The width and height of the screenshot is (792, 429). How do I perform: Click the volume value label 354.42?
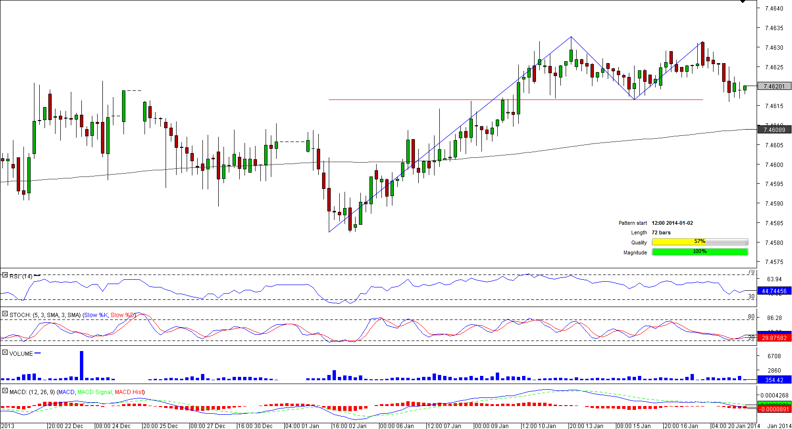(x=774, y=380)
